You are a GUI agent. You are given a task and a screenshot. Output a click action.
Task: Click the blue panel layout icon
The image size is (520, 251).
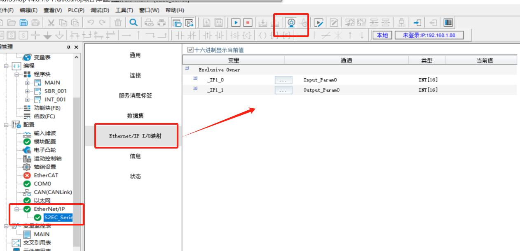(x=448, y=22)
